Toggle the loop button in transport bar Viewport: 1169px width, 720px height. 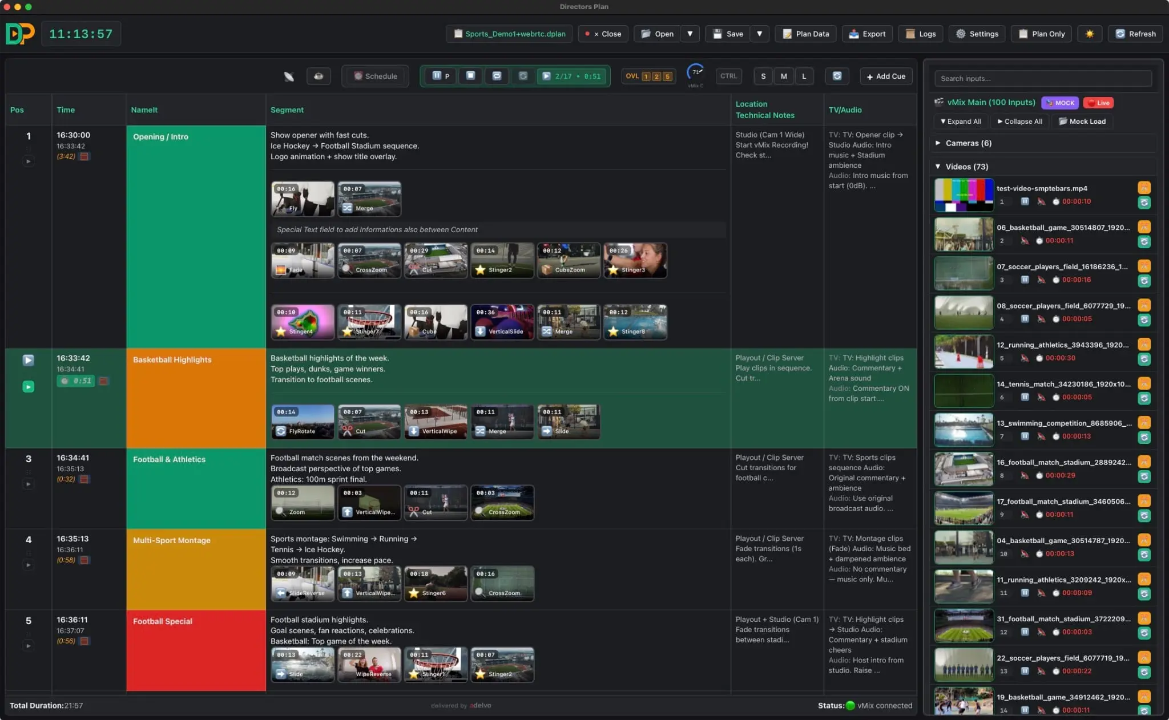pos(497,76)
